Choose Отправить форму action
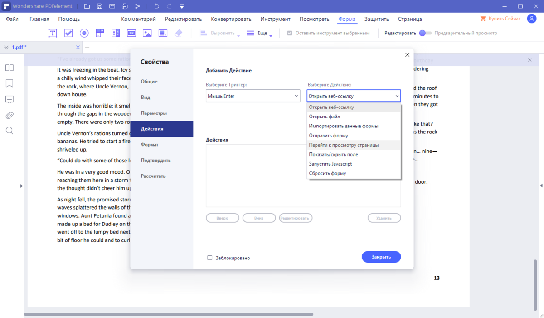 point(354,136)
